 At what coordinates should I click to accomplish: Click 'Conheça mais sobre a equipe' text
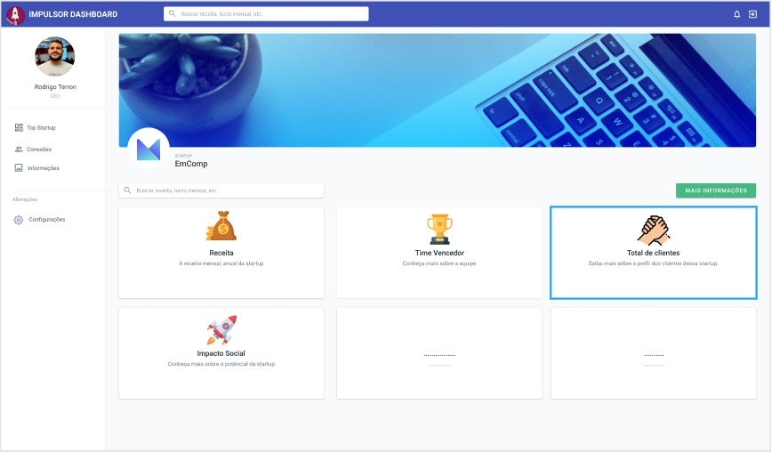point(439,263)
